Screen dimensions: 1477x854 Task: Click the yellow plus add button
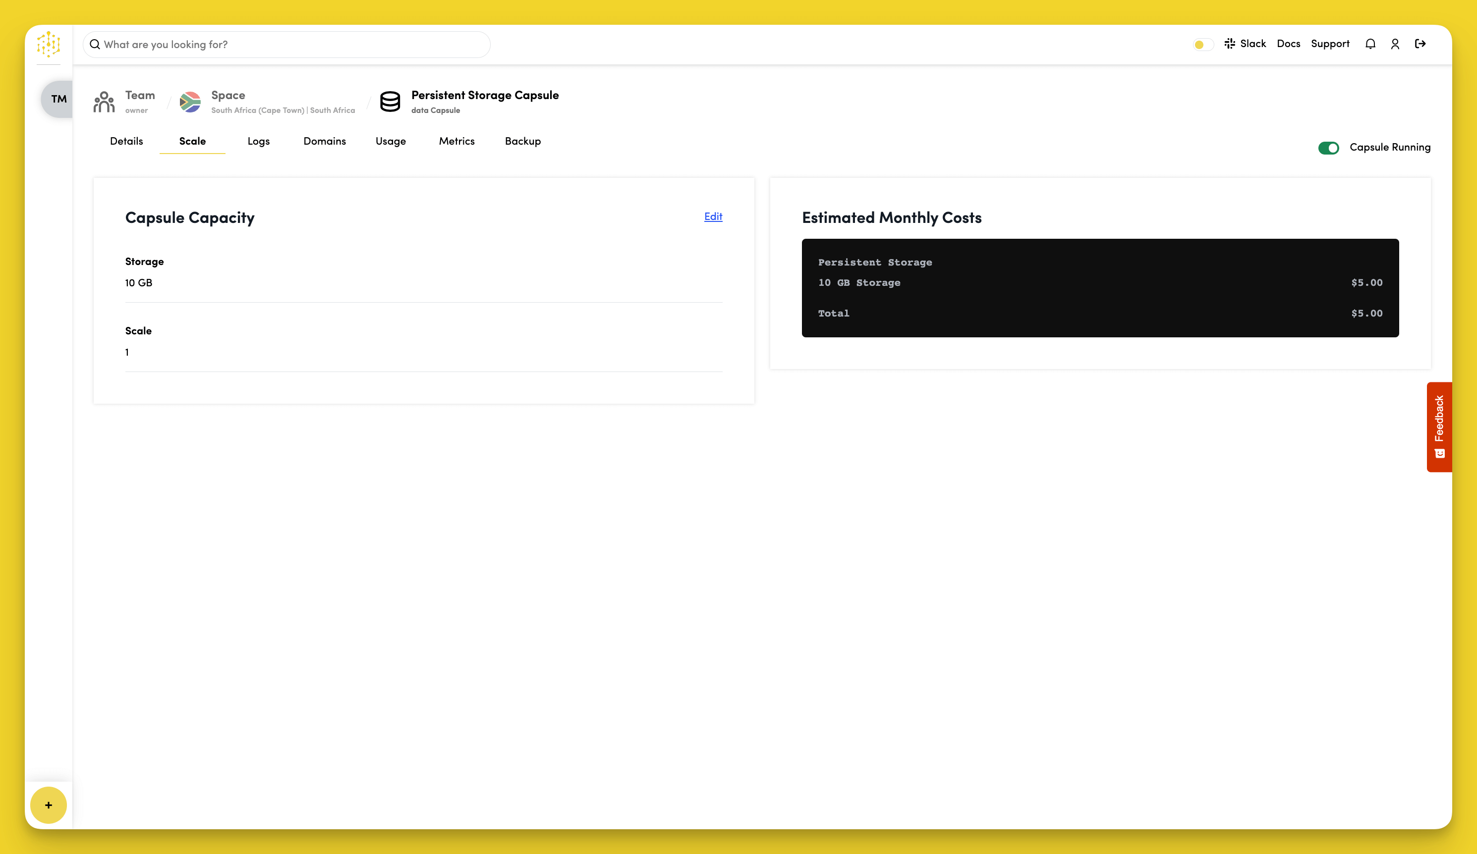(49, 805)
